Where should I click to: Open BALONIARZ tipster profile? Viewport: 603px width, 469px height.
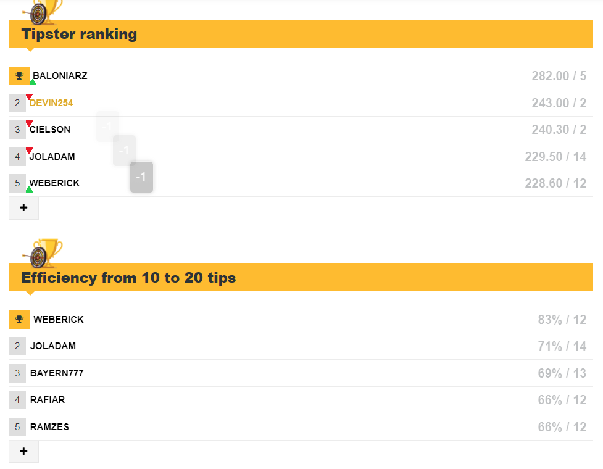[x=60, y=76]
